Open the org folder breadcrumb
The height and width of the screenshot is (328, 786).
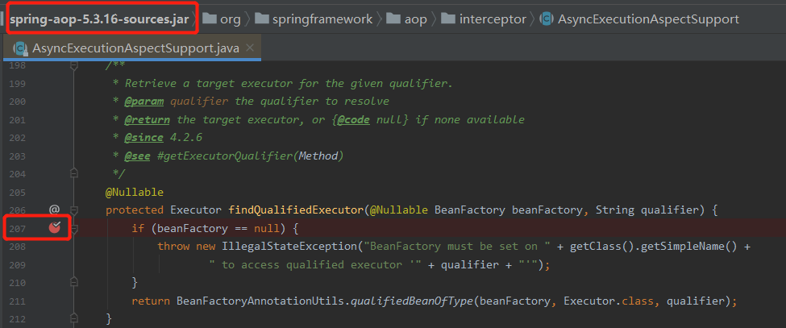pos(223,19)
